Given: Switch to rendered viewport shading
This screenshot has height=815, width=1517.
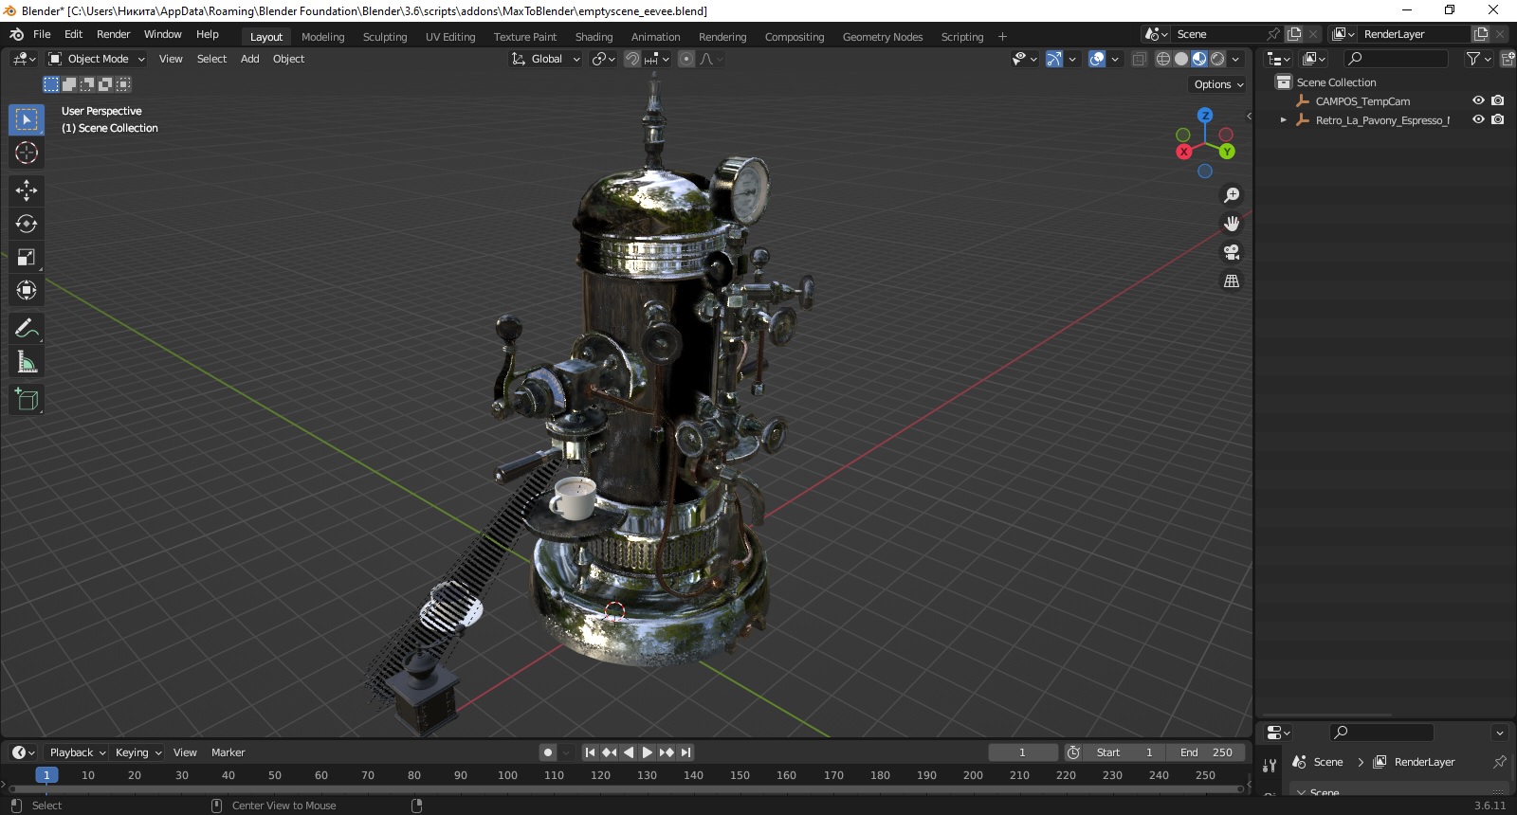Looking at the screenshot, I should [x=1217, y=59].
